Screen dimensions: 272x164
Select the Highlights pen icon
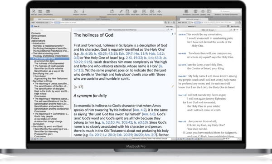click(121, 12)
